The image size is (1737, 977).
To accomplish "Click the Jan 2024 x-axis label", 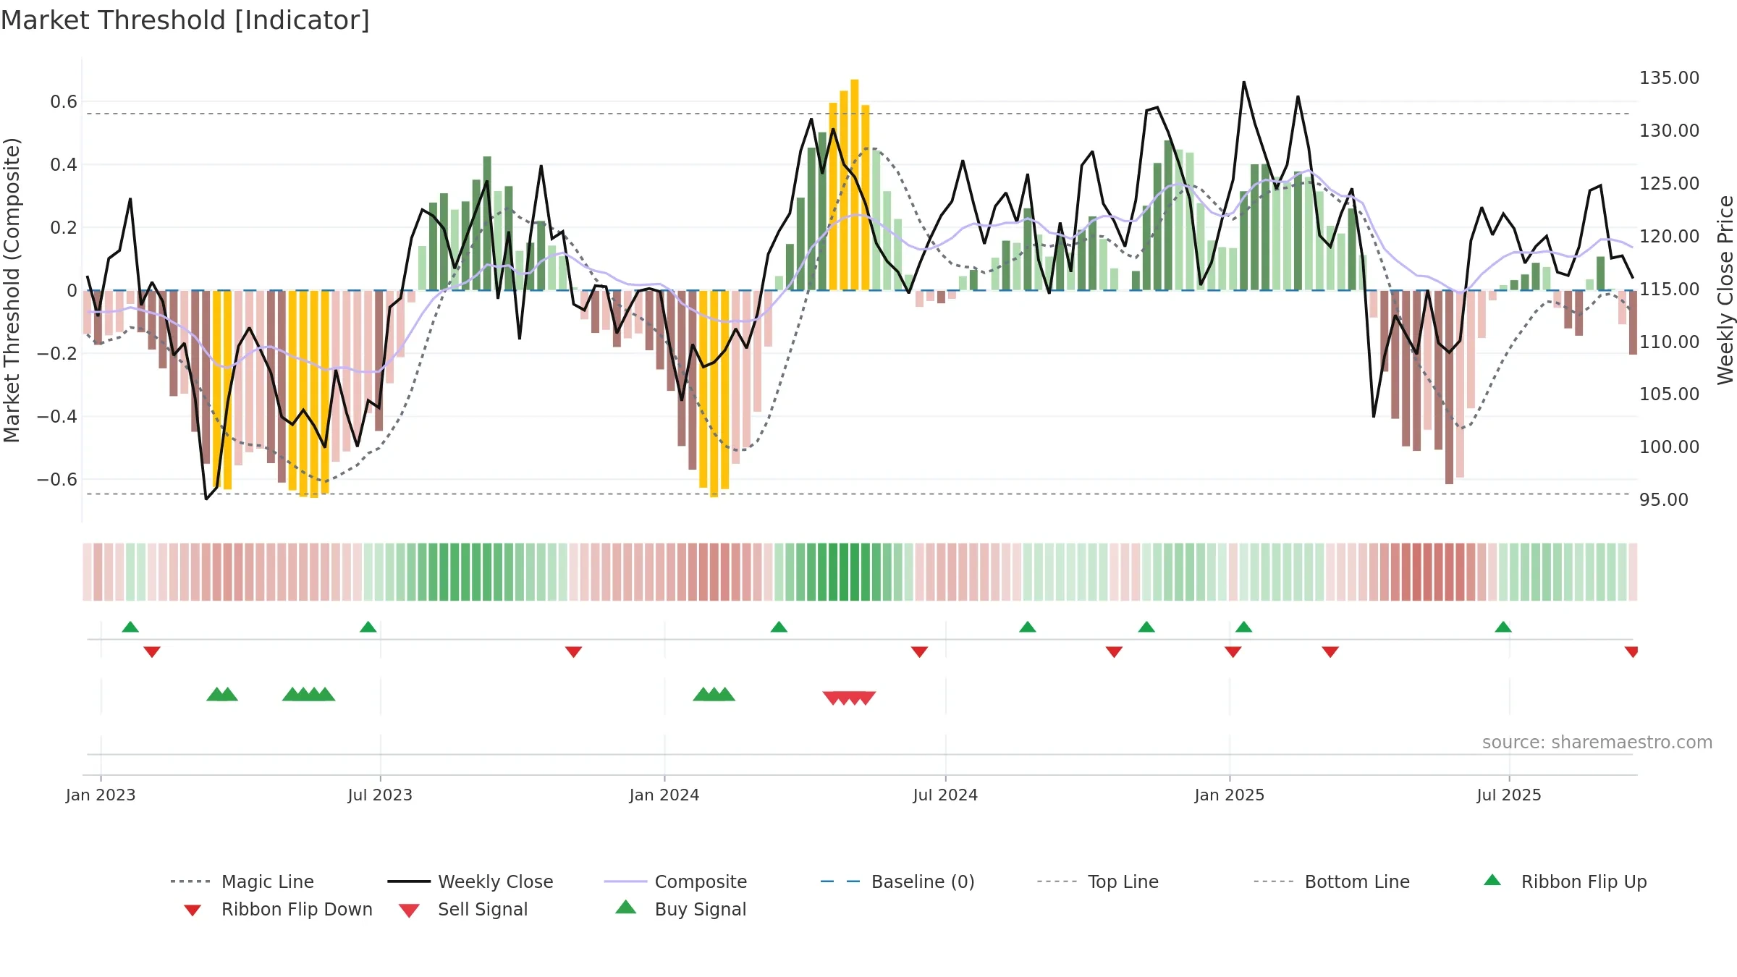I will (x=664, y=795).
